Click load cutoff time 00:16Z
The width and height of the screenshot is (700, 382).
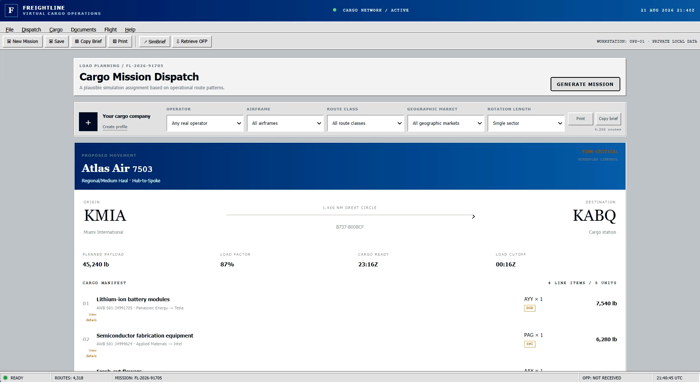pyautogui.click(x=505, y=264)
